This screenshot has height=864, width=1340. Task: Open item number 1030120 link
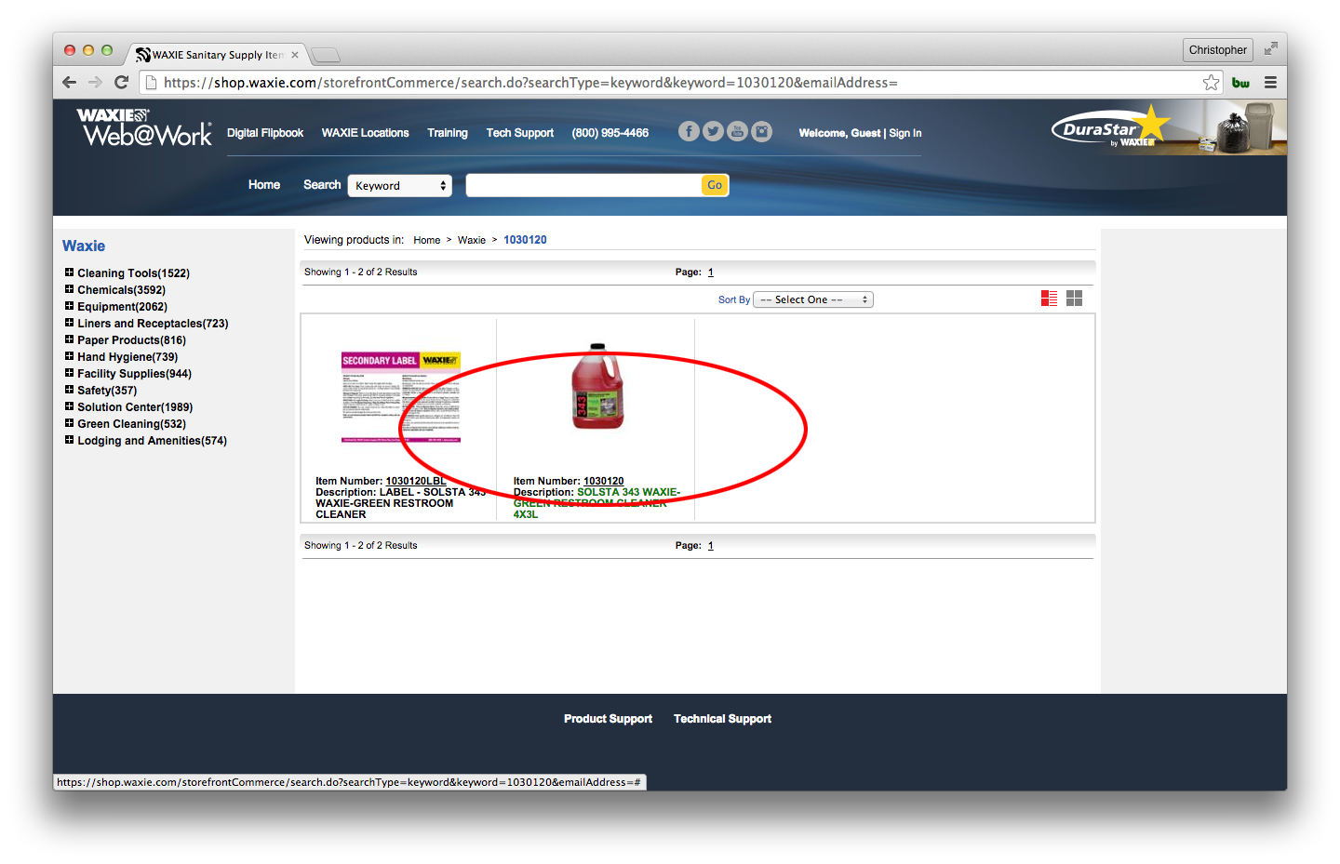click(604, 481)
